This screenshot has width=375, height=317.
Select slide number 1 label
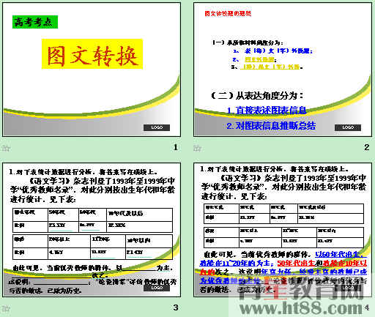pyautogui.click(x=175, y=147)
